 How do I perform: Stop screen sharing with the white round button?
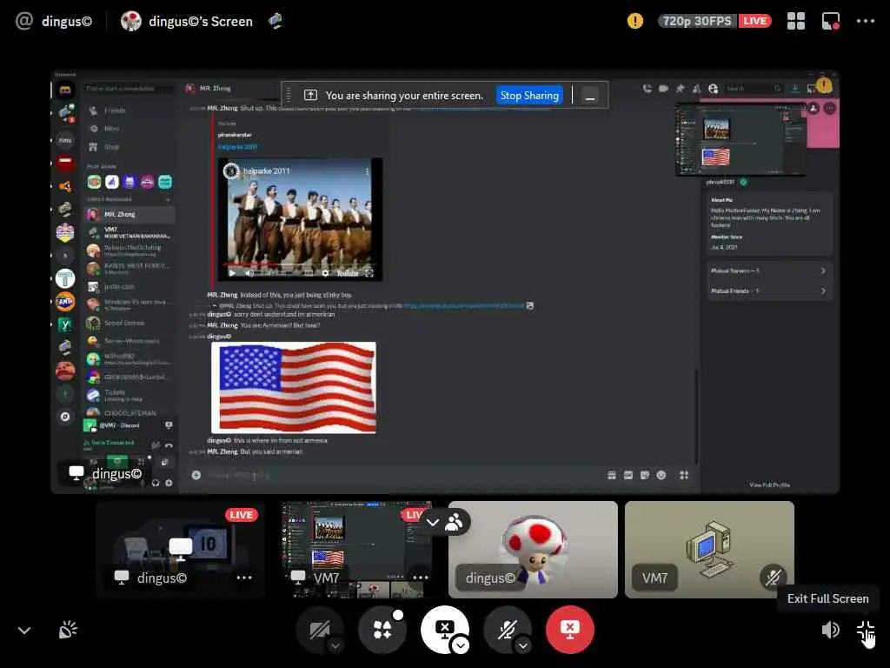tap(444, 630)
